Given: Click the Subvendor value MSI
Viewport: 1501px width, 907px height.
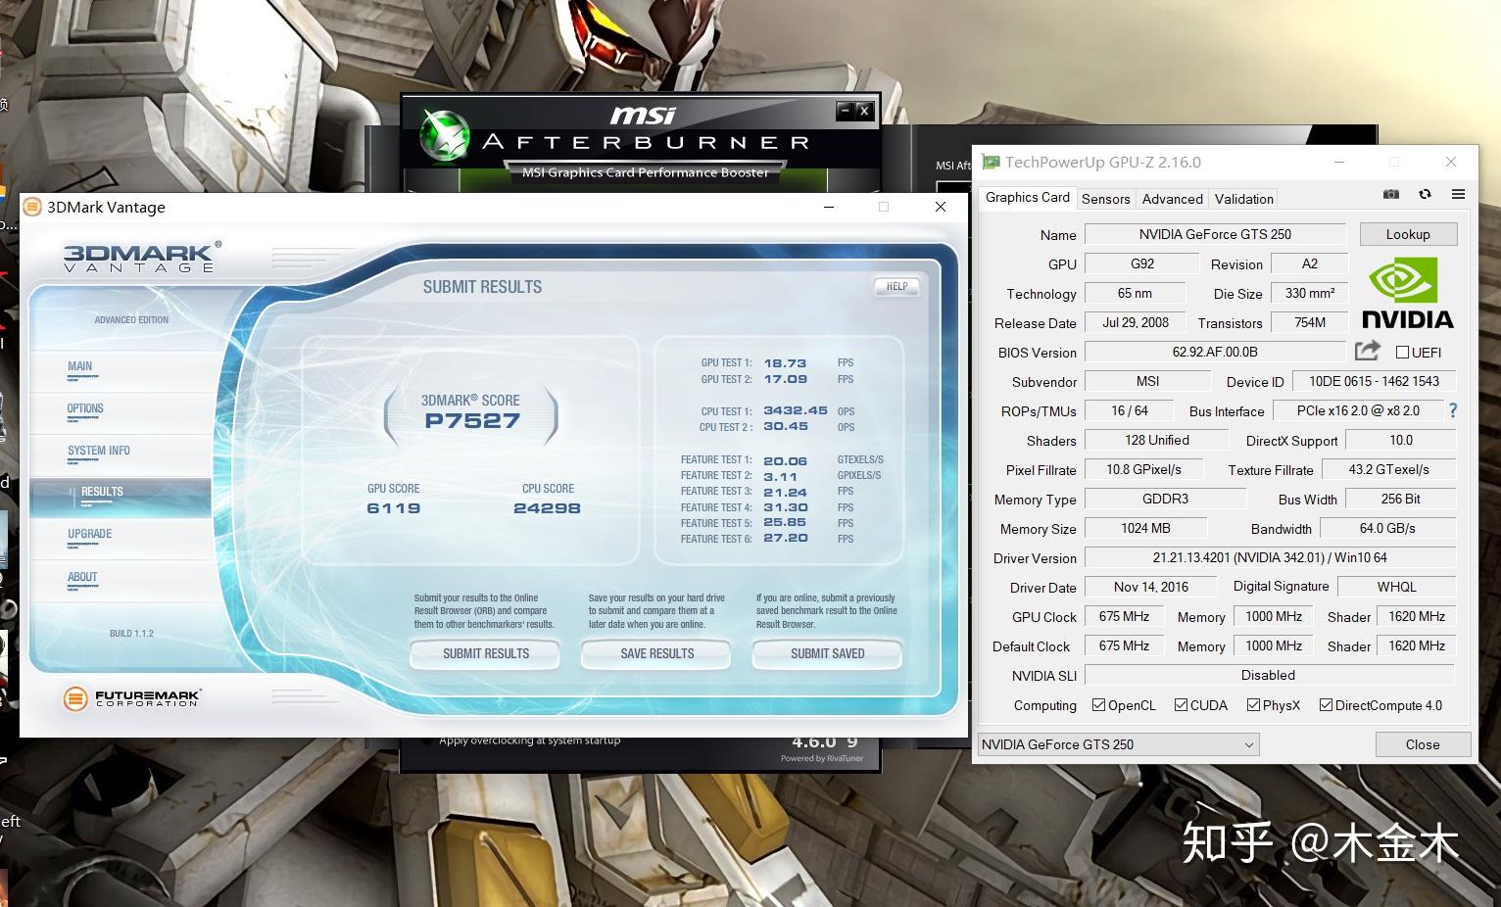Looking at the screenshot, I should tap(1148, 381).
